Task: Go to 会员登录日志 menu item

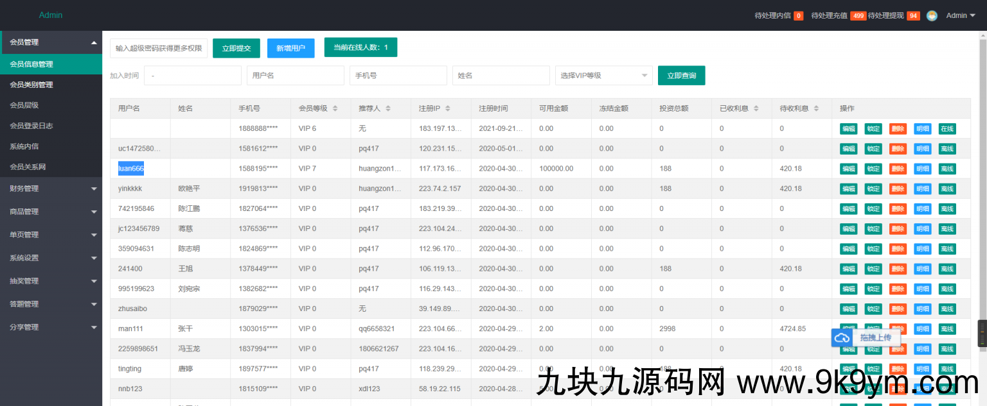Action: point(31,126)
